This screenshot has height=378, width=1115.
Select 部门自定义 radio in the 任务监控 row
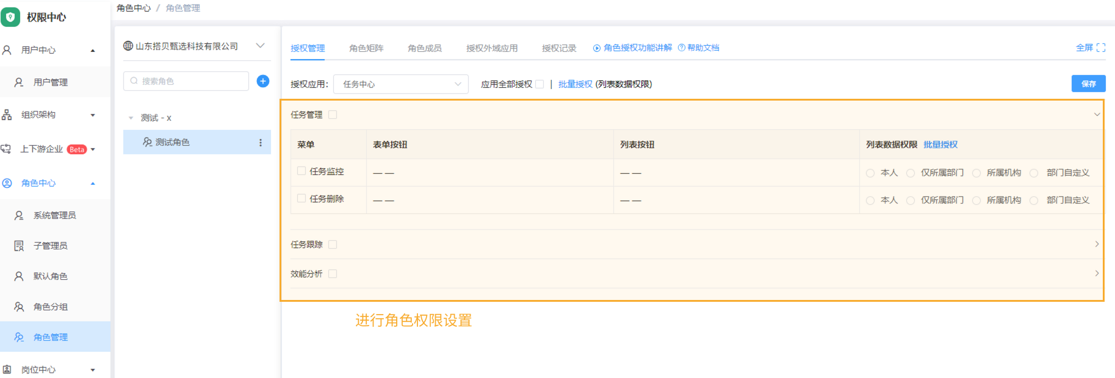coord(1034,173)
